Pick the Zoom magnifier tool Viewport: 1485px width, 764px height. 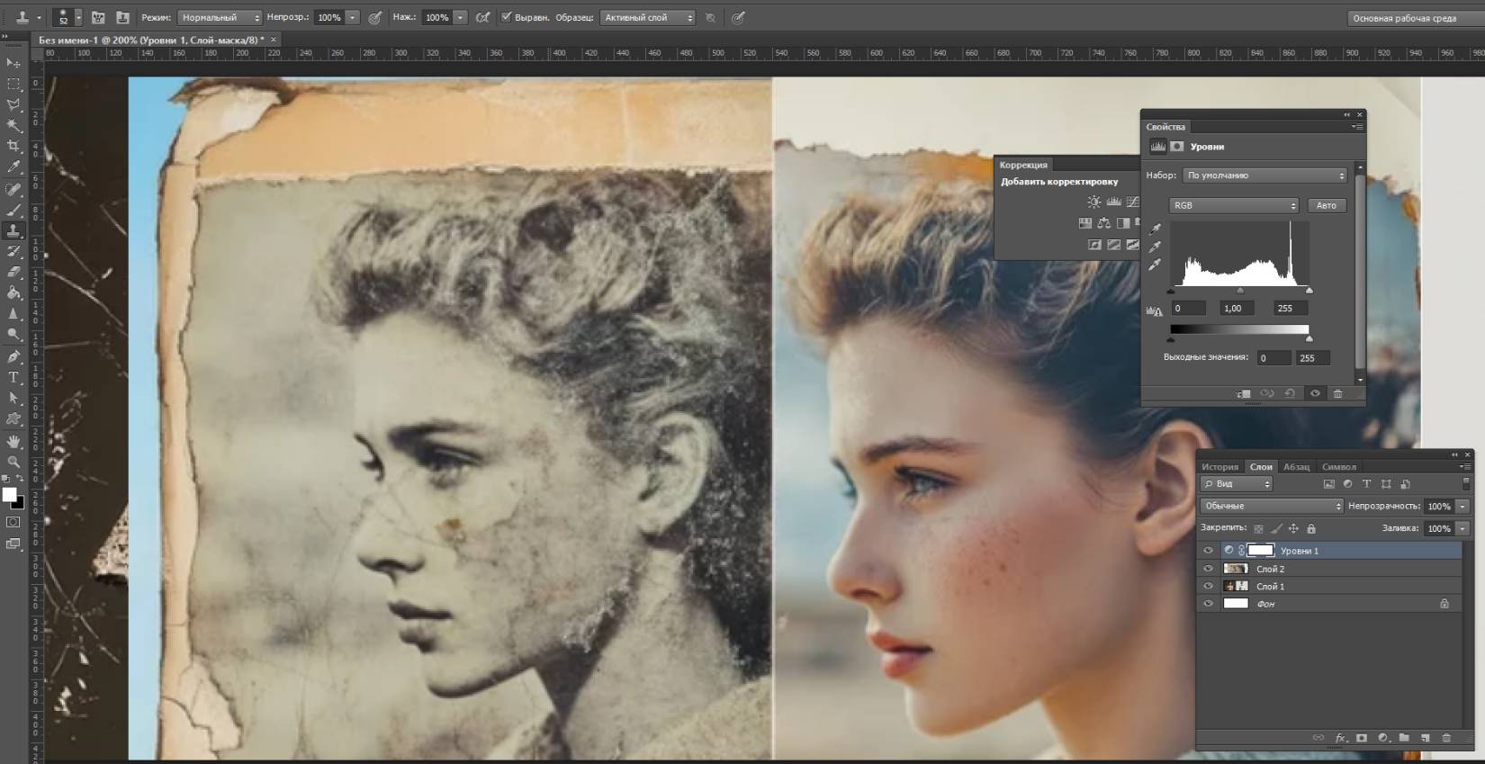click(13, 462)
